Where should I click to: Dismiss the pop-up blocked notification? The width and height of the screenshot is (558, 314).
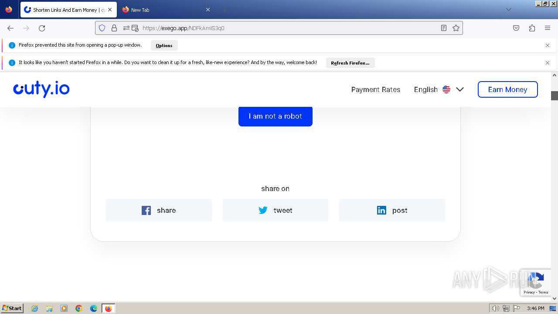click(548, 45)
